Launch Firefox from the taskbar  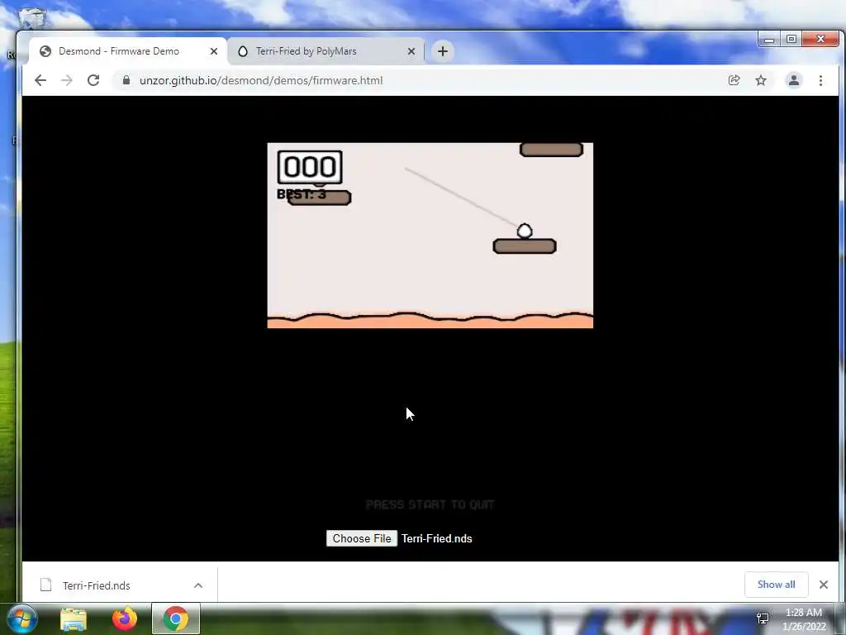(125, 618)
